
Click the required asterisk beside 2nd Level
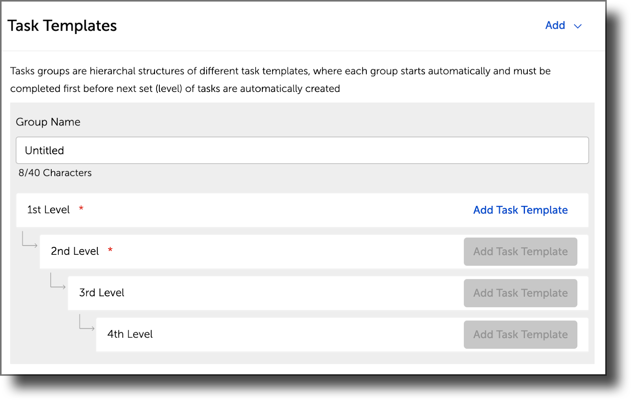[x=110, y=250]
